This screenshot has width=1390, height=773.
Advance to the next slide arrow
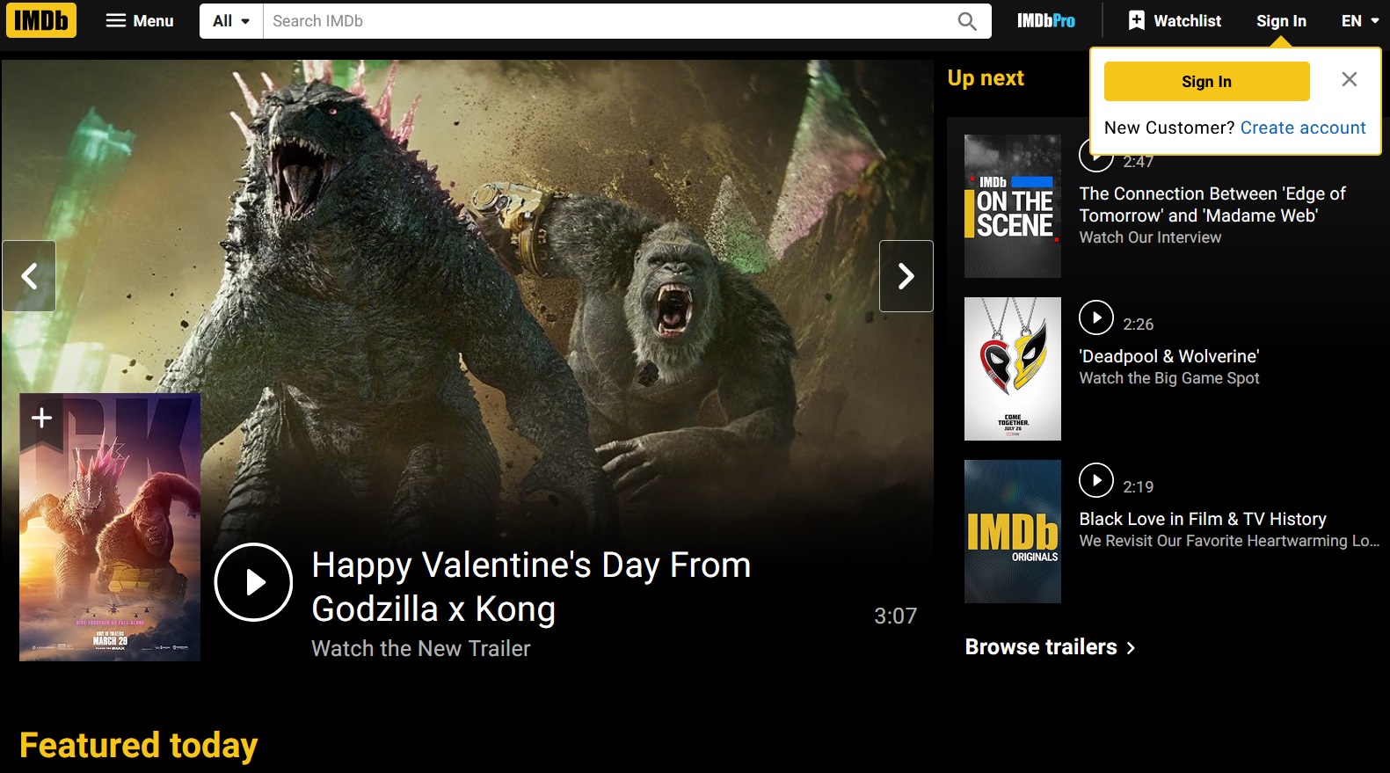(x=906, y=276)
